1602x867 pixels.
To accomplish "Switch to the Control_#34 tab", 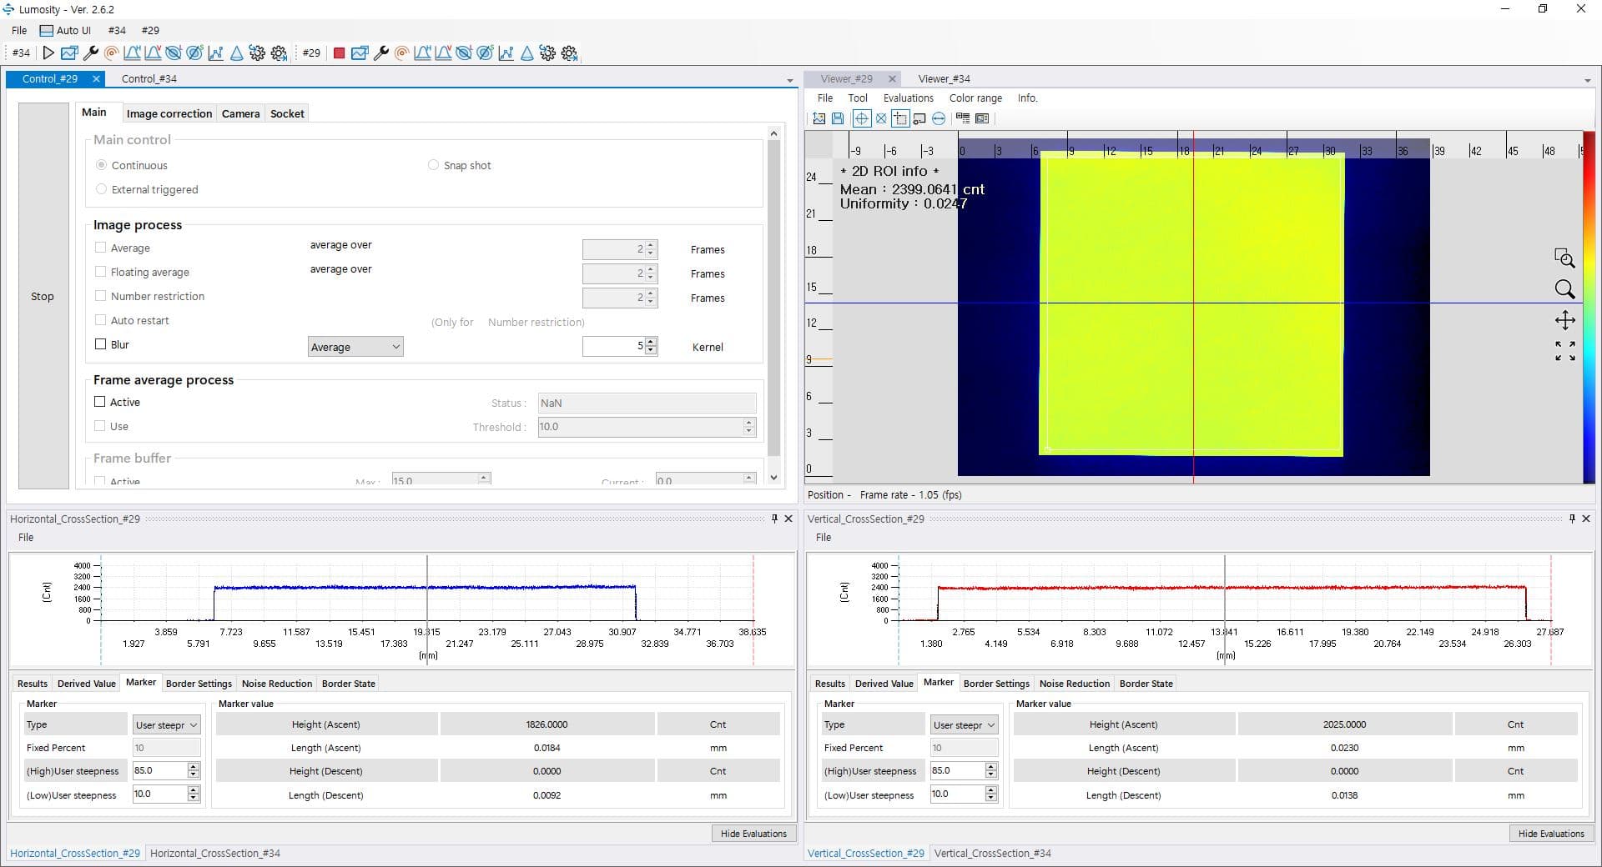I will tap(149, 79).
